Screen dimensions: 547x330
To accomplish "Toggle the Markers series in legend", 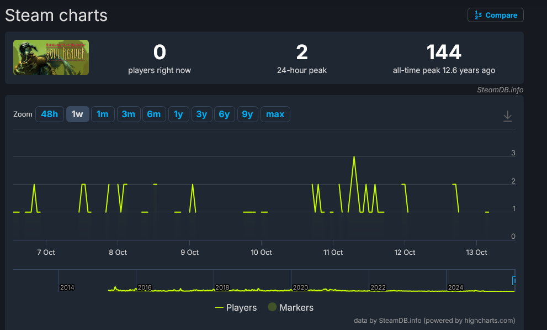I will pyautogui.click(x=290, y=307).
